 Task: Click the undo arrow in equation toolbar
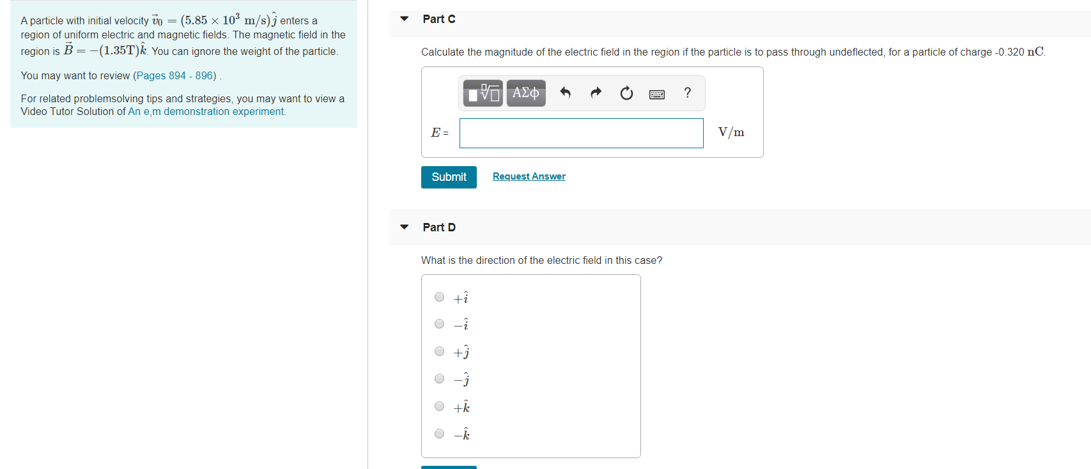point(564,93)
